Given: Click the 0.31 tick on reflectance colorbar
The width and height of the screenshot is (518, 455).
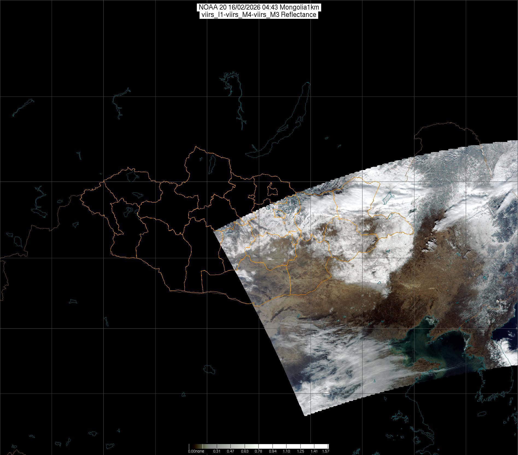Looking at the screenshot, I should coord(217,451).
